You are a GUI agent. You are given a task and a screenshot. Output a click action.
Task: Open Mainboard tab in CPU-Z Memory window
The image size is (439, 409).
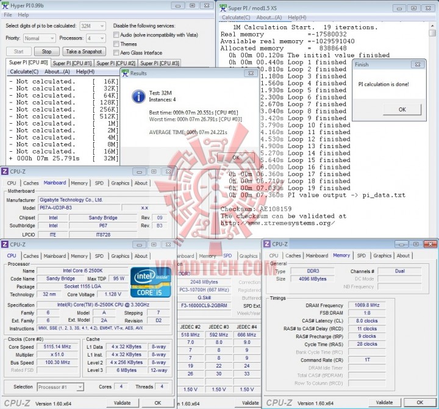click(316, 255)
